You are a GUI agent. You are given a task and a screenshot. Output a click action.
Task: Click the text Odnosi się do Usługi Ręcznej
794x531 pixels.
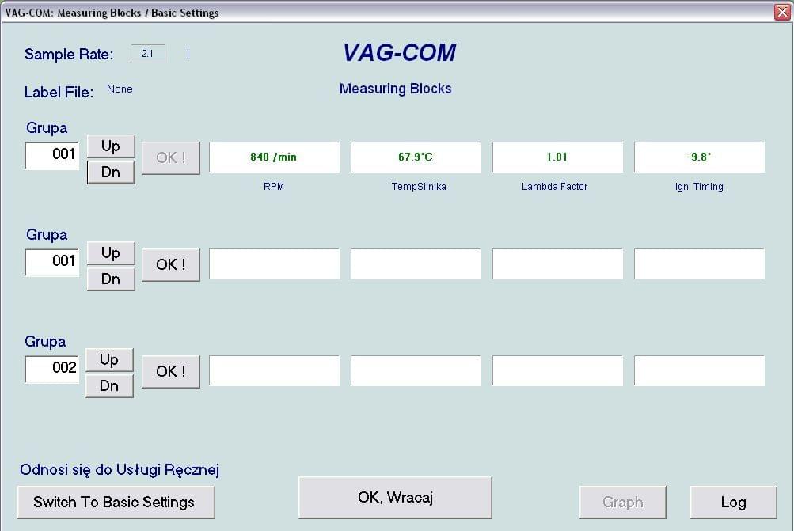coord(120,470)
